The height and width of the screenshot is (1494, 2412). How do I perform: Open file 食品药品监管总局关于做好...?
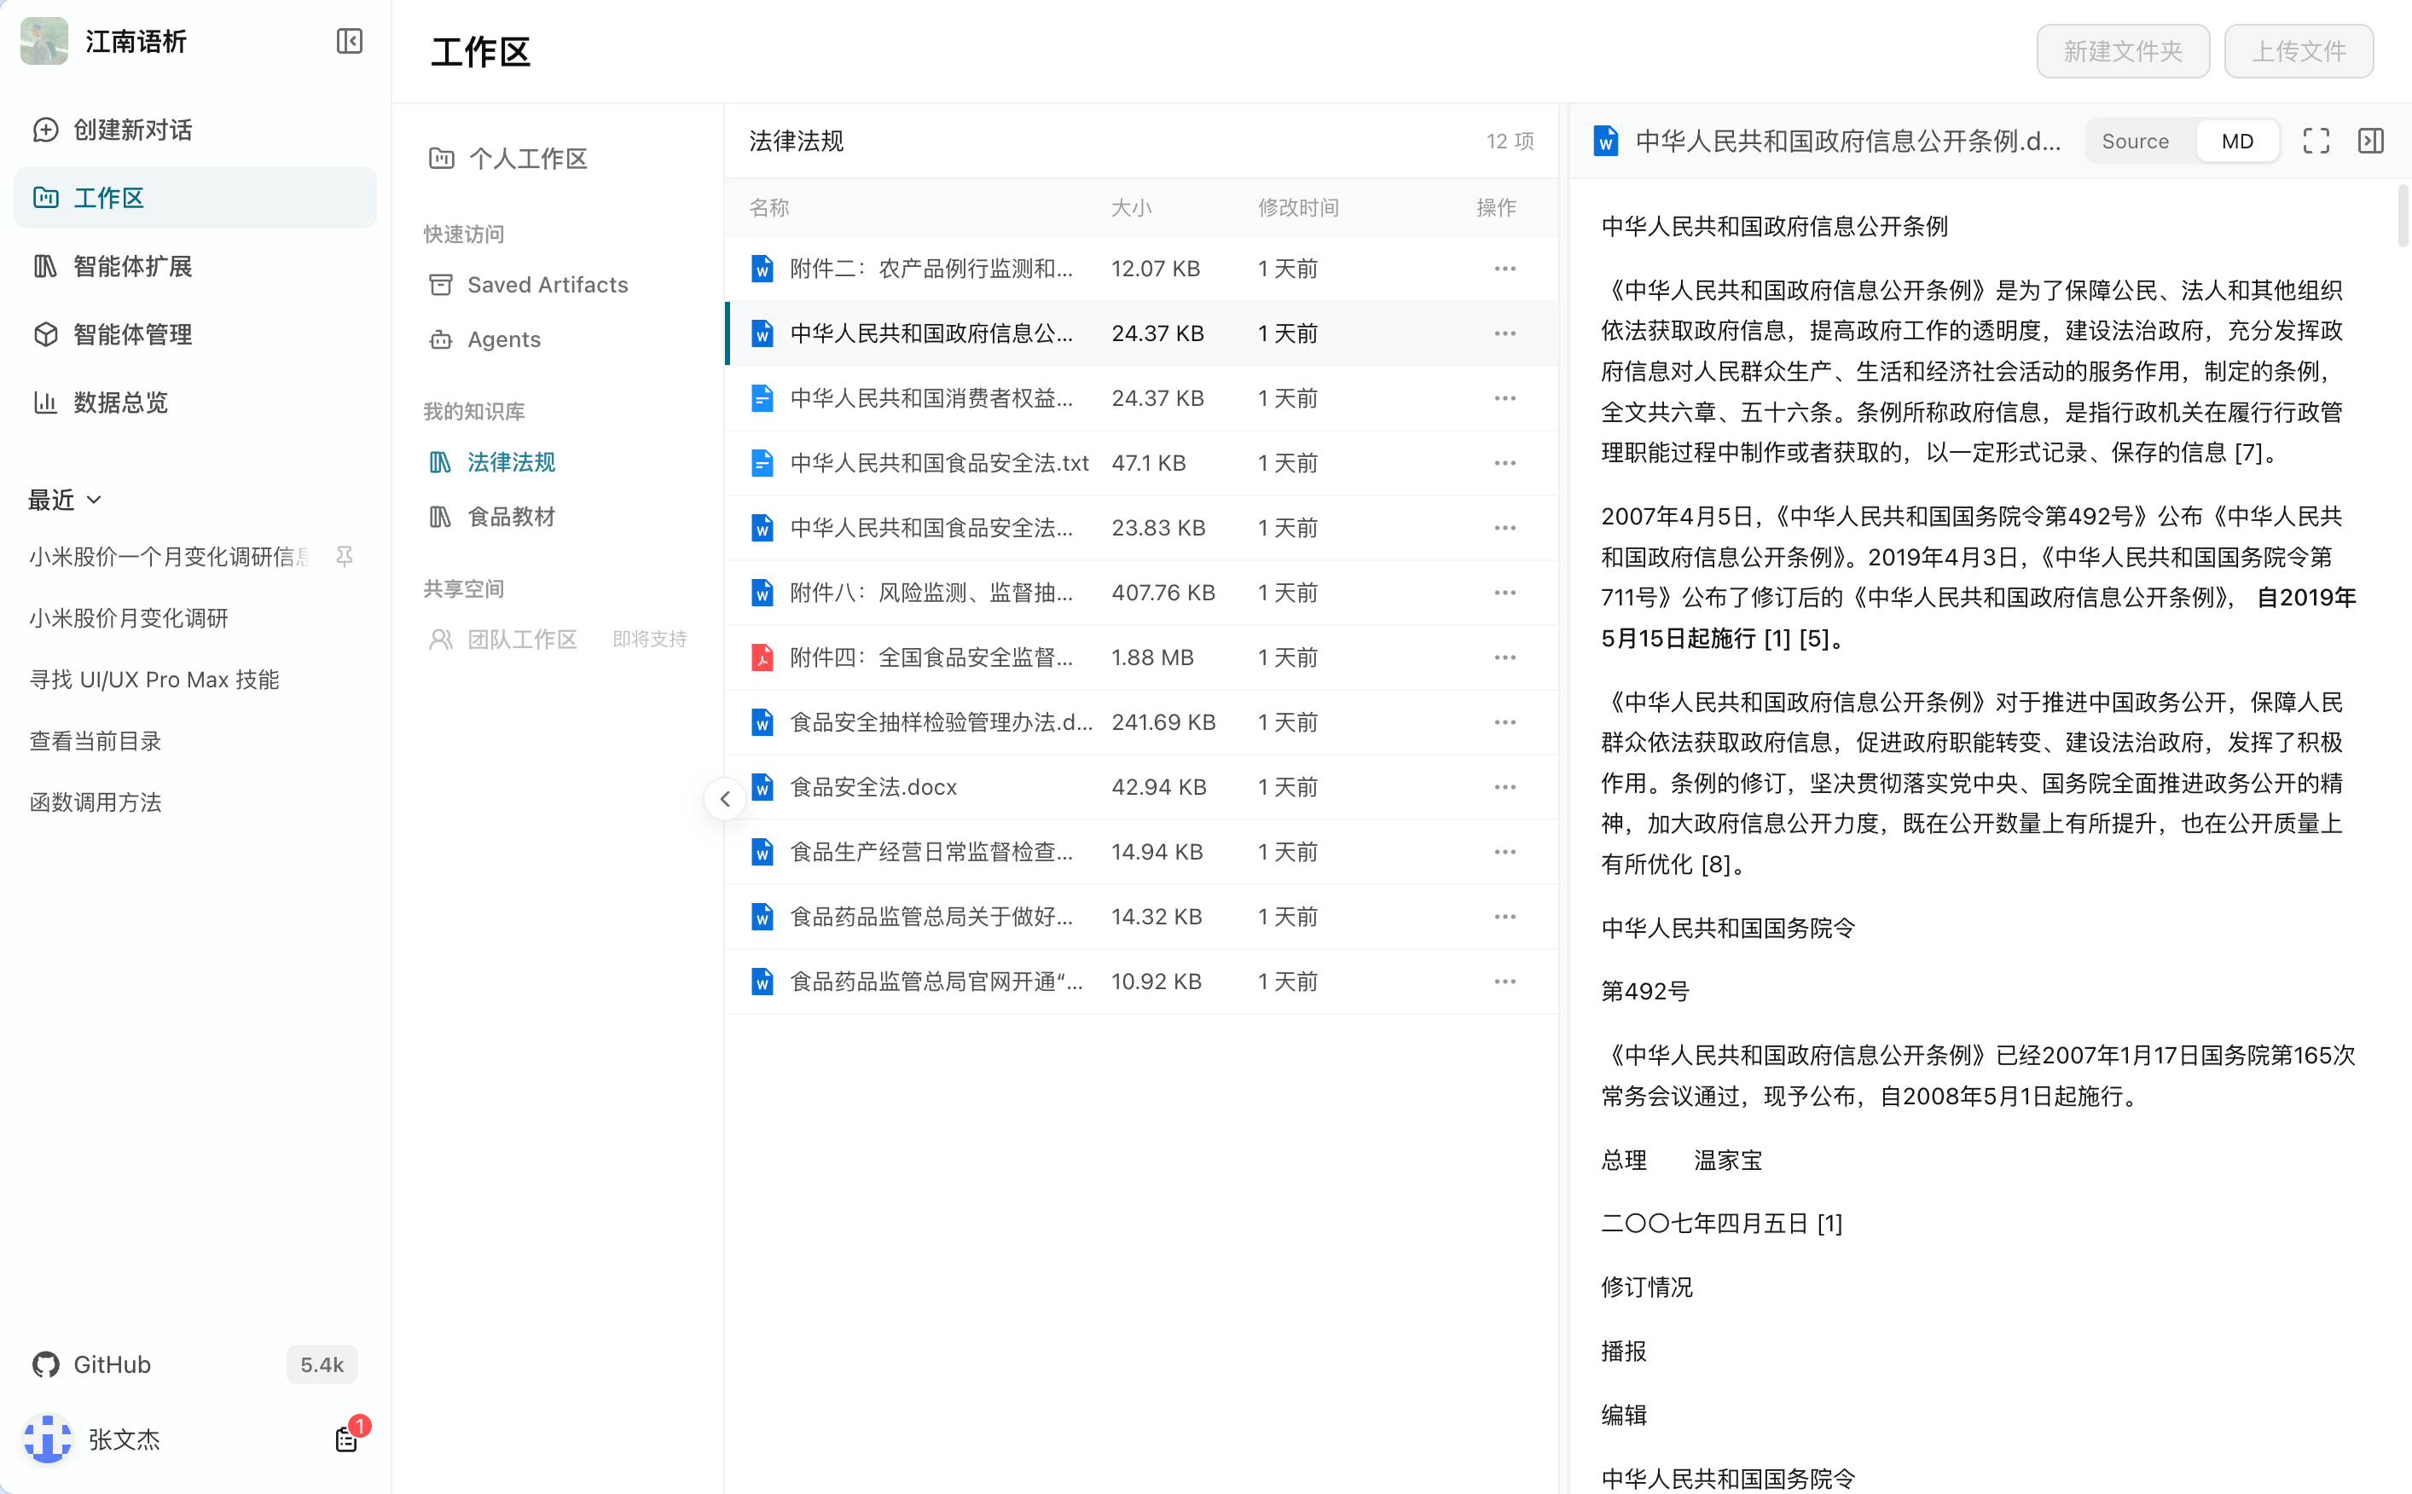[931, 917]
